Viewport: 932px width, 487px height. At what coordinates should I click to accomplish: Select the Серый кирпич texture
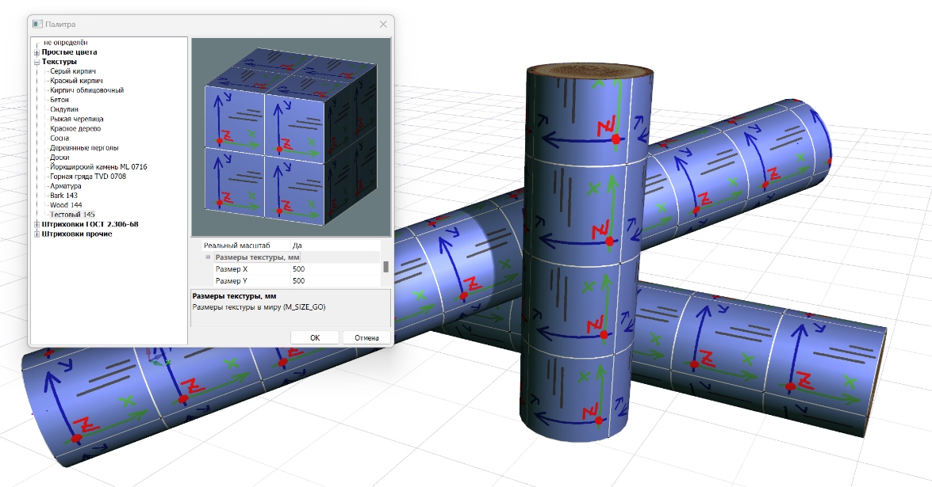(73, 71)
